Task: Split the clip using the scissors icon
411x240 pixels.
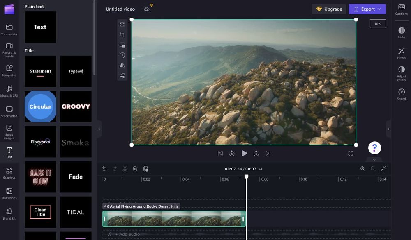Action: [125, 168]
